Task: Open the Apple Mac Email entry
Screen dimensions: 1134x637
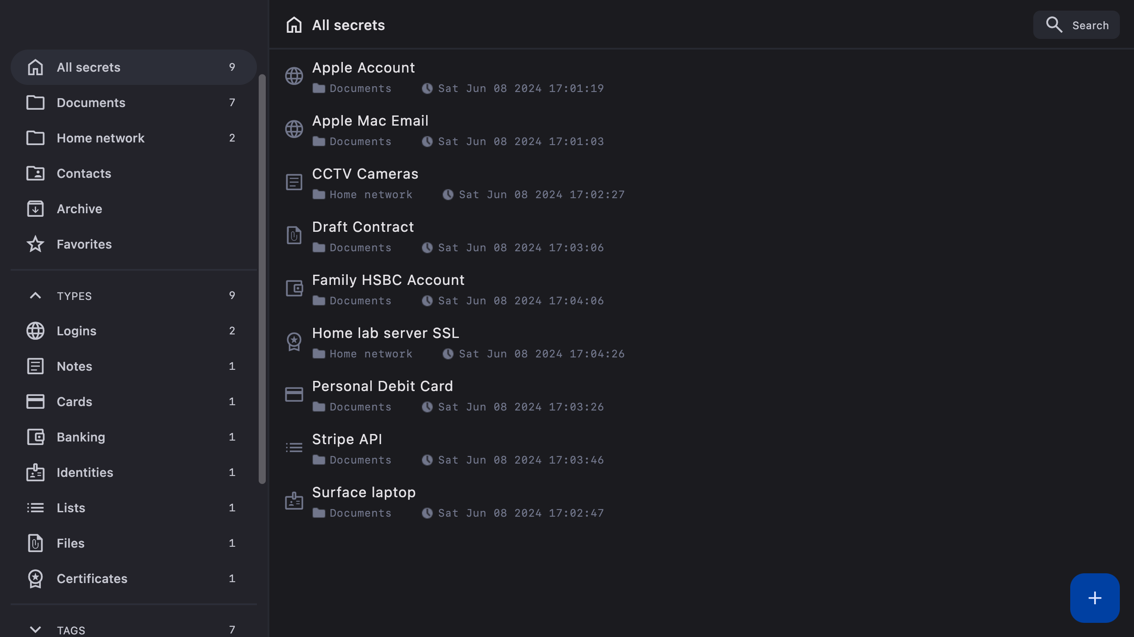Action: tap(370, 121)
